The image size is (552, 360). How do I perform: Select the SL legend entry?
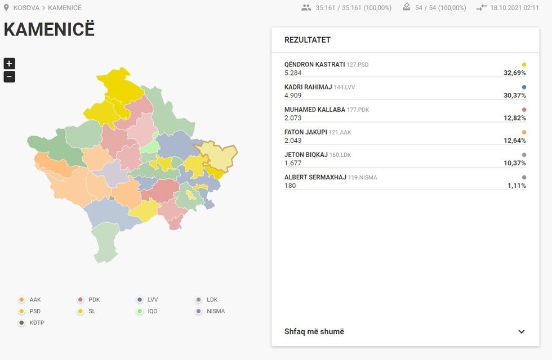coord(79,310)
